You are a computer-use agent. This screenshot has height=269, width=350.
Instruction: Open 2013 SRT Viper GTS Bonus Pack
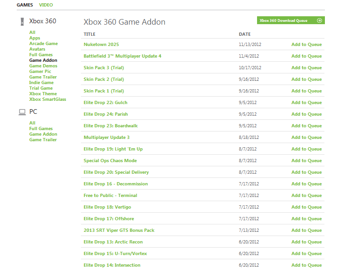119,230
